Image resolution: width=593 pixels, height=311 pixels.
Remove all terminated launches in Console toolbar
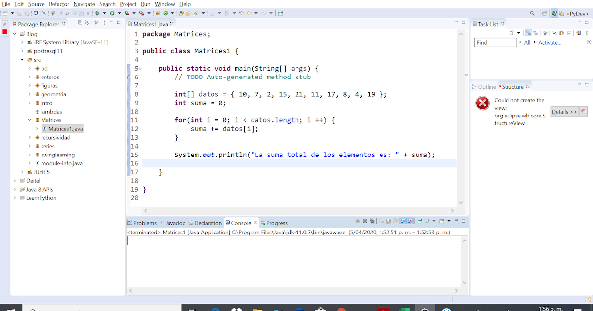372,222
